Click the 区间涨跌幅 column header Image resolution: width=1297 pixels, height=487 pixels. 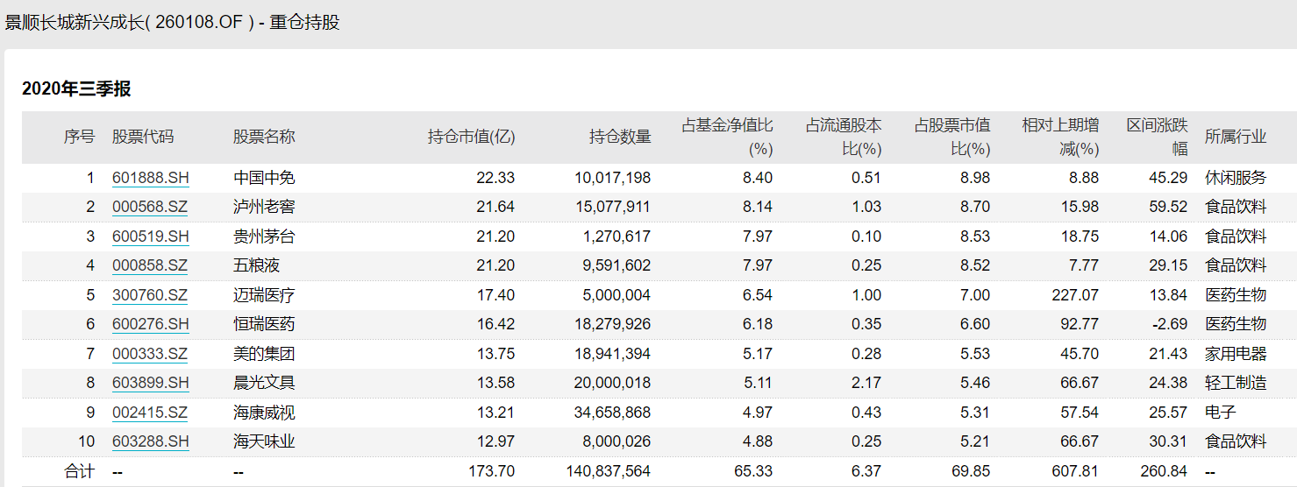click(x=1157, y=137)
